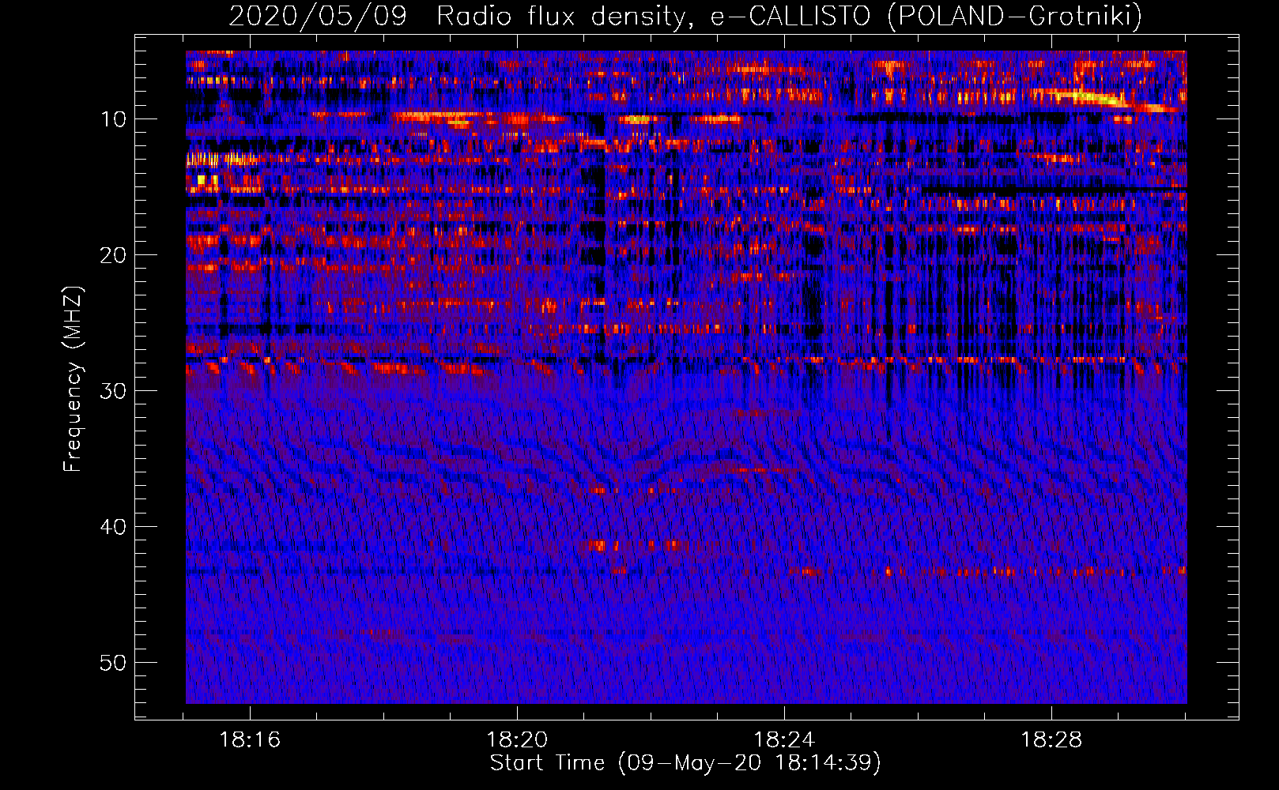This screenshot has height=790, width=1279.
Task: Click the time tick label '18:16'
Action: point(250,740)
